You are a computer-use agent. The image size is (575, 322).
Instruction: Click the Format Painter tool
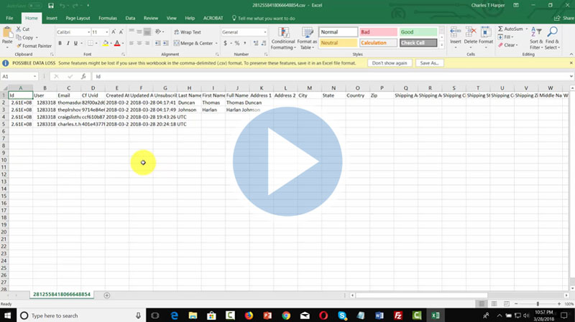click(x=34, y=46)
